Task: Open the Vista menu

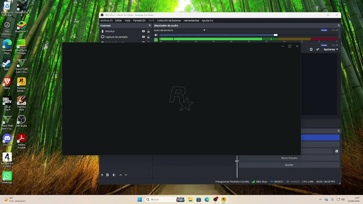Action: coord(128,20)
